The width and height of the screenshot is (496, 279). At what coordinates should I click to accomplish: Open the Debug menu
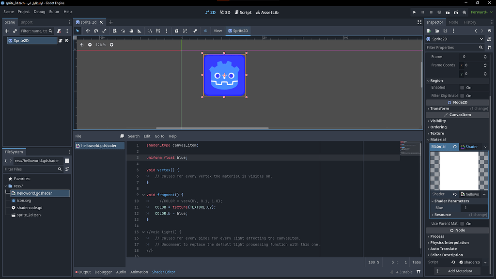pos(39,11)
